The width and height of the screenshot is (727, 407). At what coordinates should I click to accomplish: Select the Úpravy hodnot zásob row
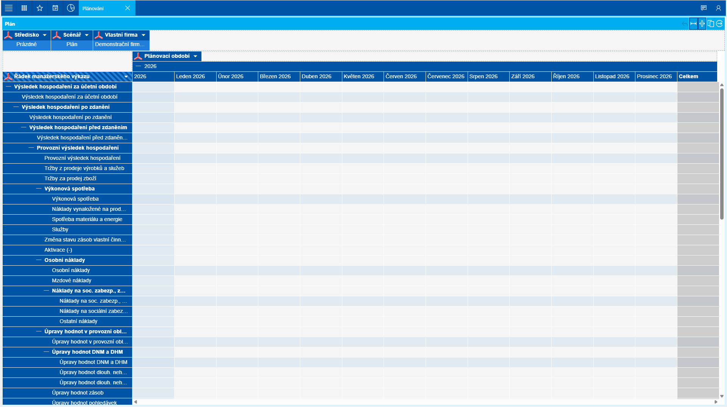[67, 393]
